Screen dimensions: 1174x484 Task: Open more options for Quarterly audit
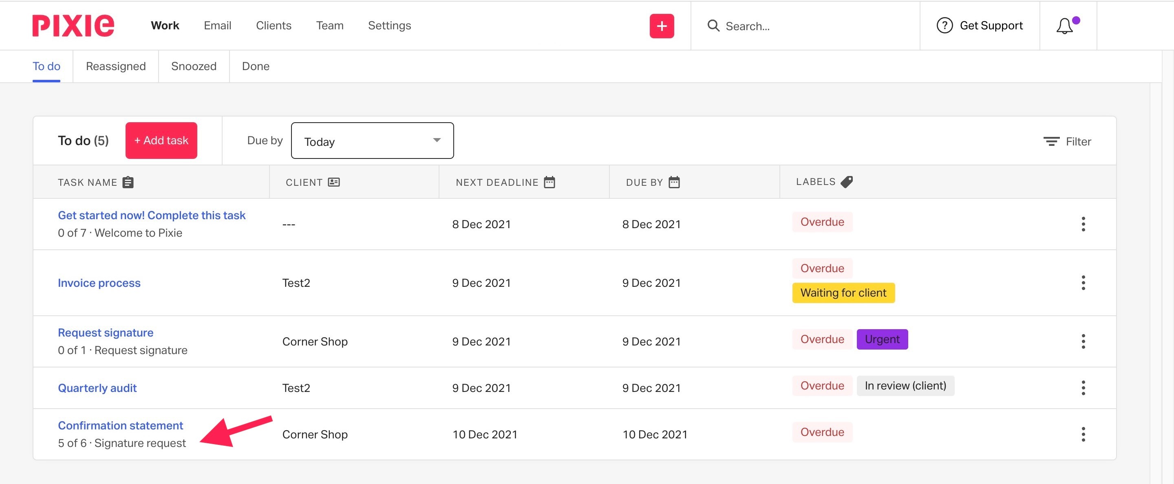1083,388
